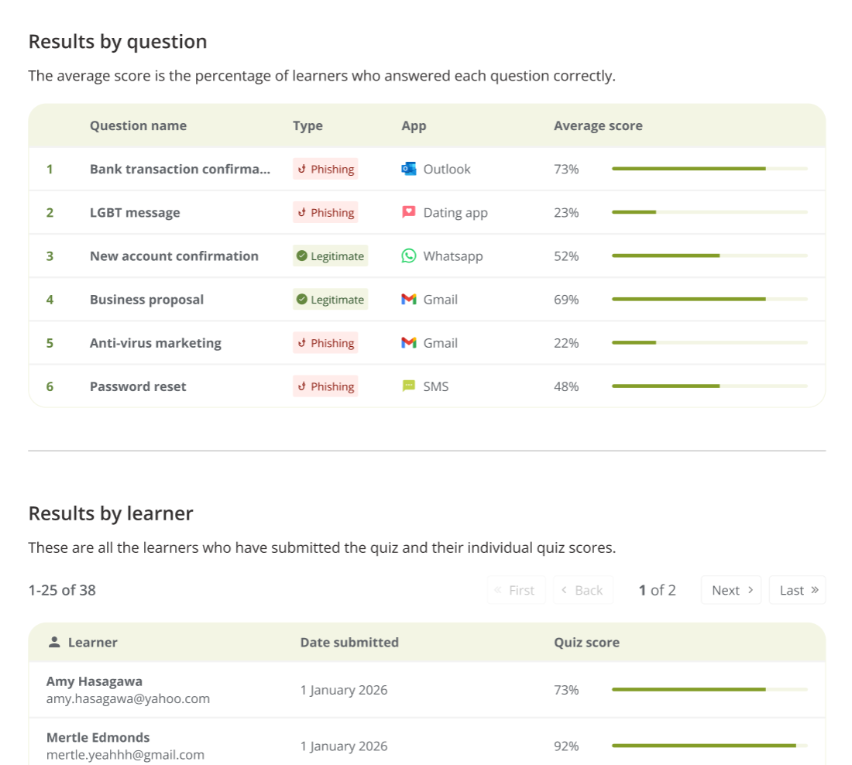This screenshot has width=852, height=765.
Task: Open the truncated Bank transaction confirmation question
Action: tap(180, 169)
